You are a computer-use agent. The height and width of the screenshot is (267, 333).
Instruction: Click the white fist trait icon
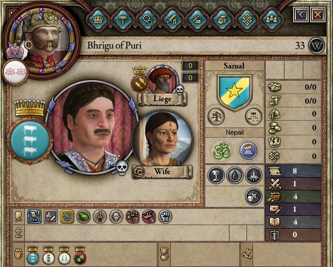click(165, 217)
